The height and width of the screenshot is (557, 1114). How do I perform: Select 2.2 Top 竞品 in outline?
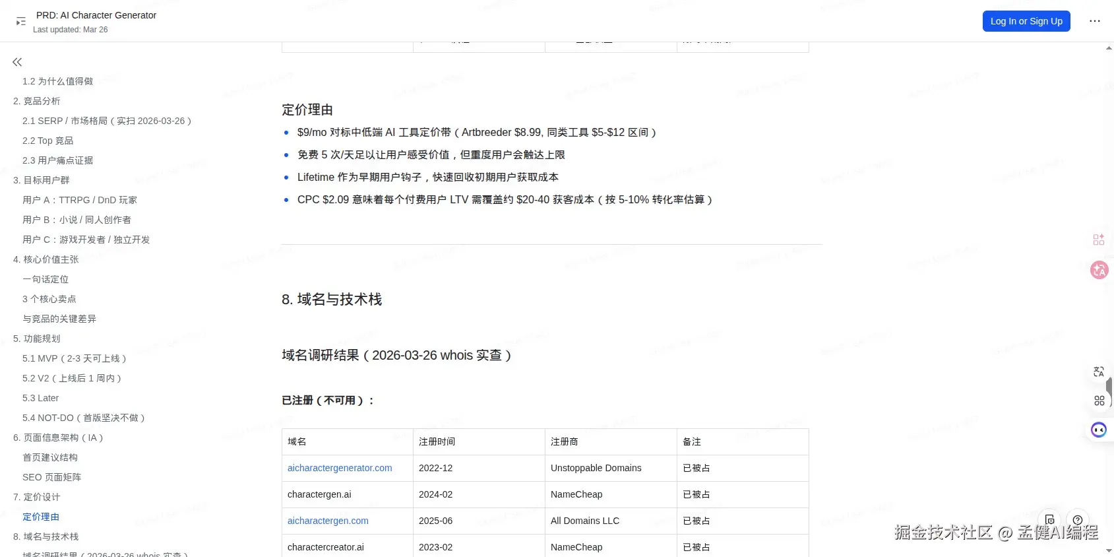tap(48, 141)
